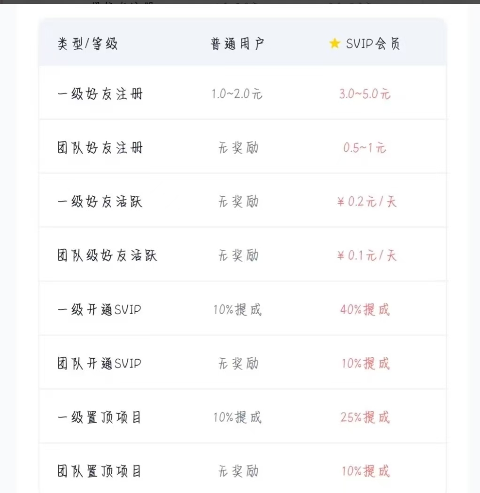
Task: Select the 团队开通SVIP row label
Action: click(99, 363)
